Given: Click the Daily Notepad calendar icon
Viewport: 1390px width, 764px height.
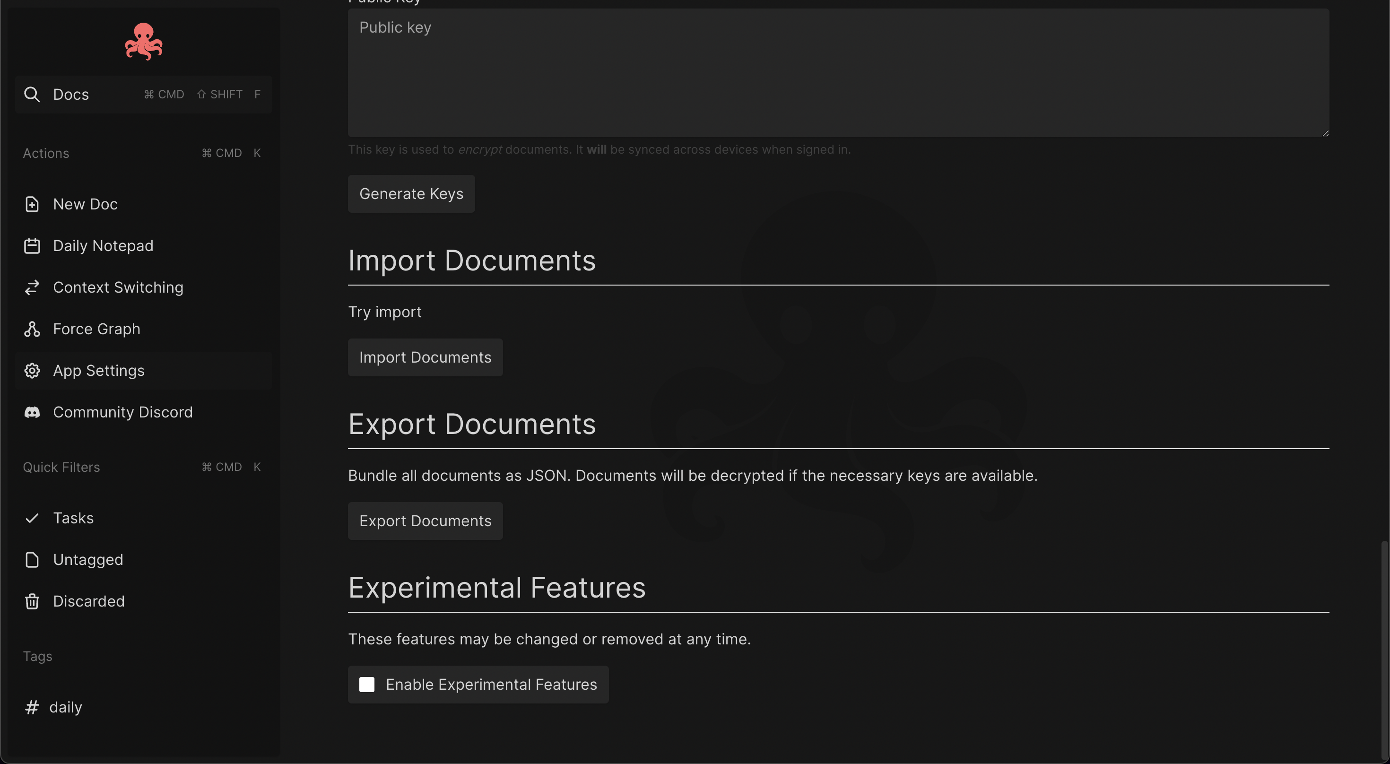Looking at the screenshot, I should (x=32, y=246).
